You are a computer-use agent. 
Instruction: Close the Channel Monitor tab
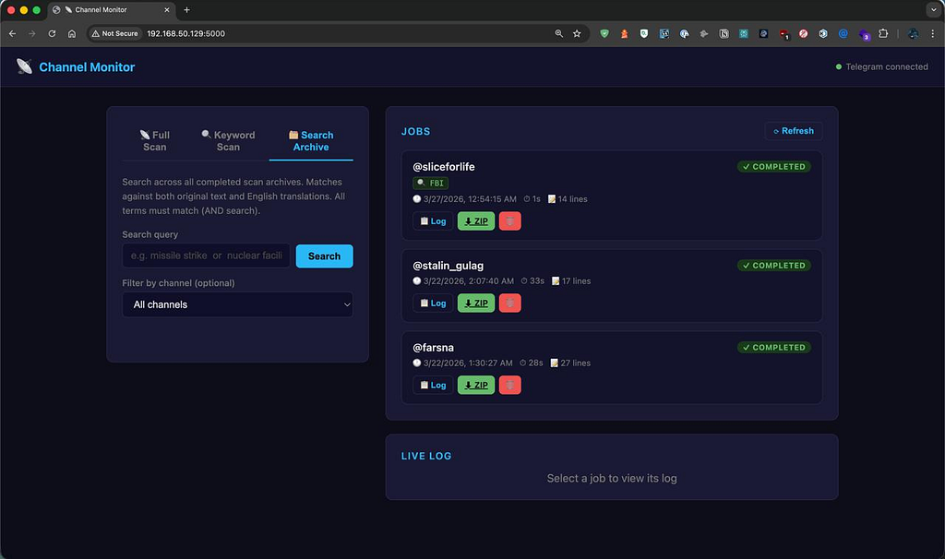[x=167, y=9]
